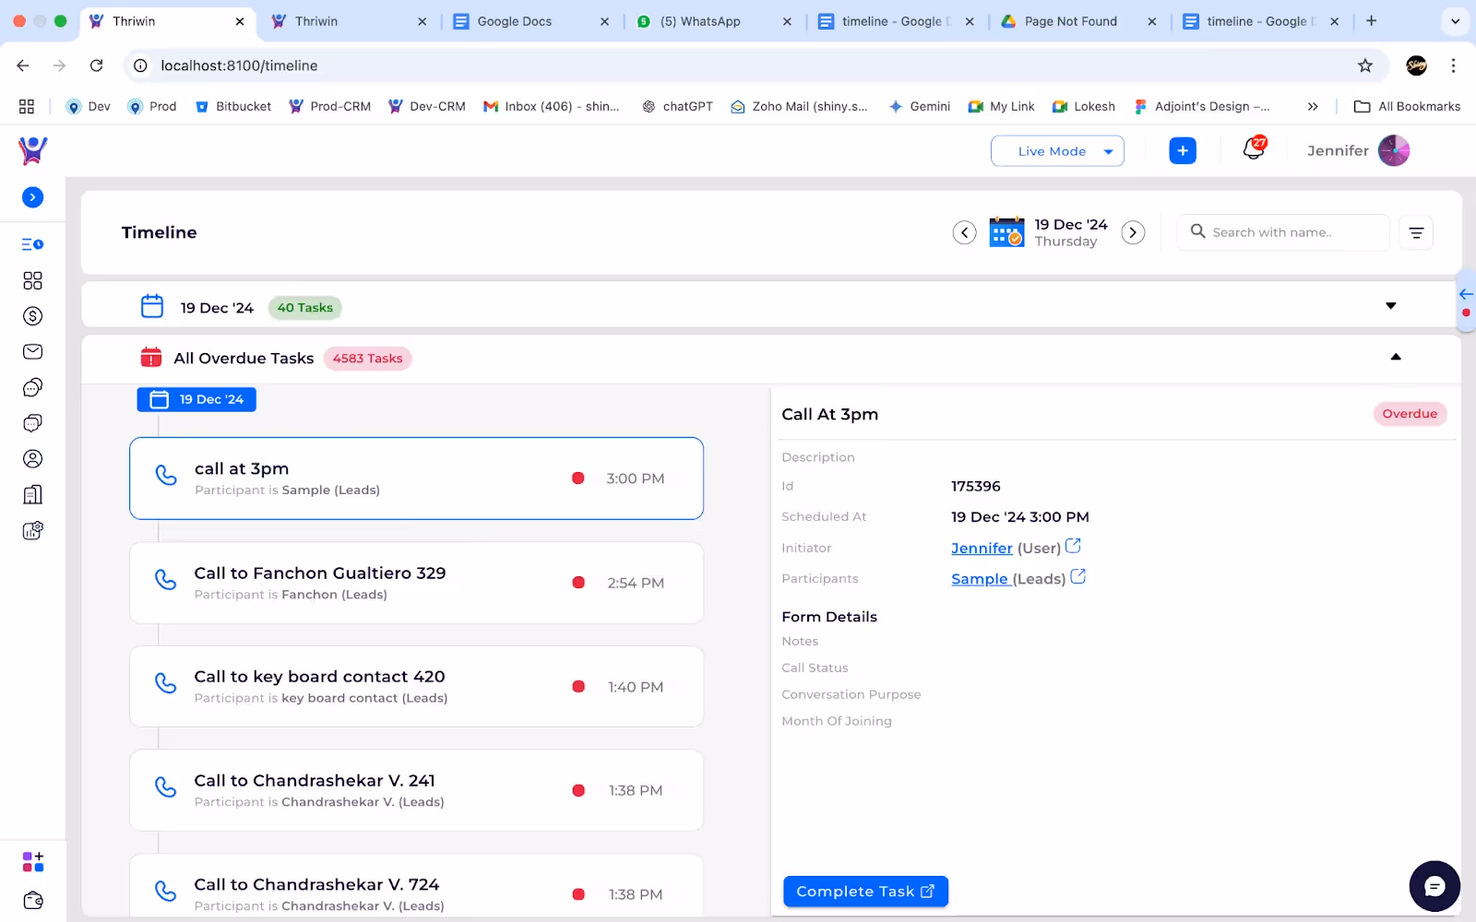Click the dollar sign sidebar icon

pos(32,316)
